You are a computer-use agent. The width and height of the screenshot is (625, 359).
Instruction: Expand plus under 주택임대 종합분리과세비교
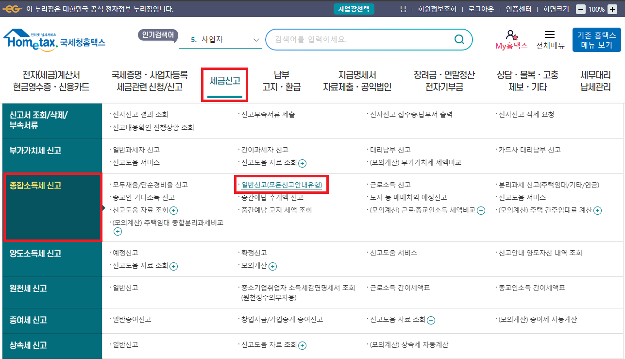pyautogui.click(x=118, y=232)
